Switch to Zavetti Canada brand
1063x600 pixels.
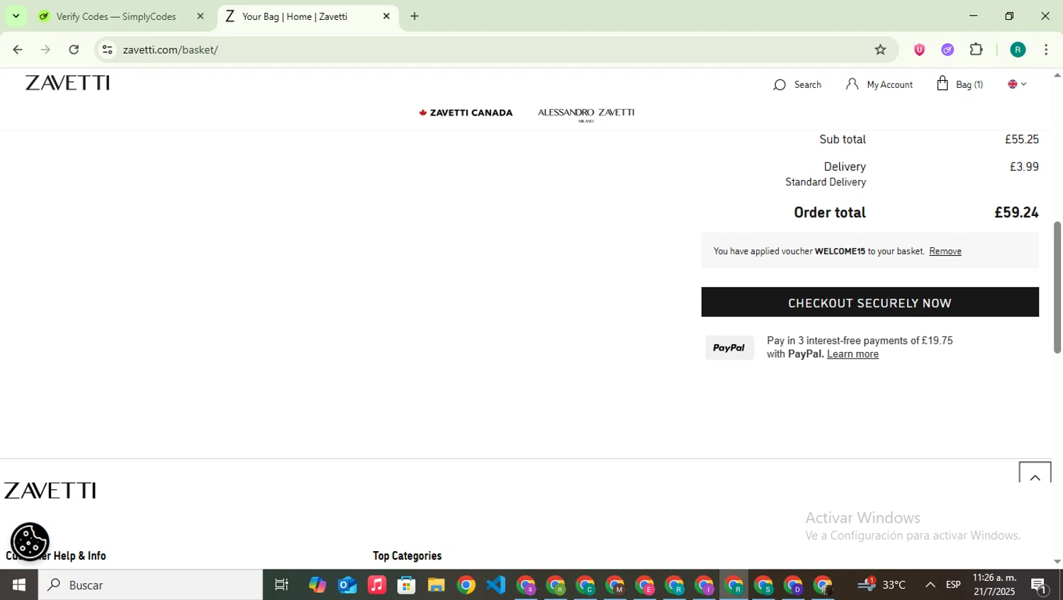(466, 113)
